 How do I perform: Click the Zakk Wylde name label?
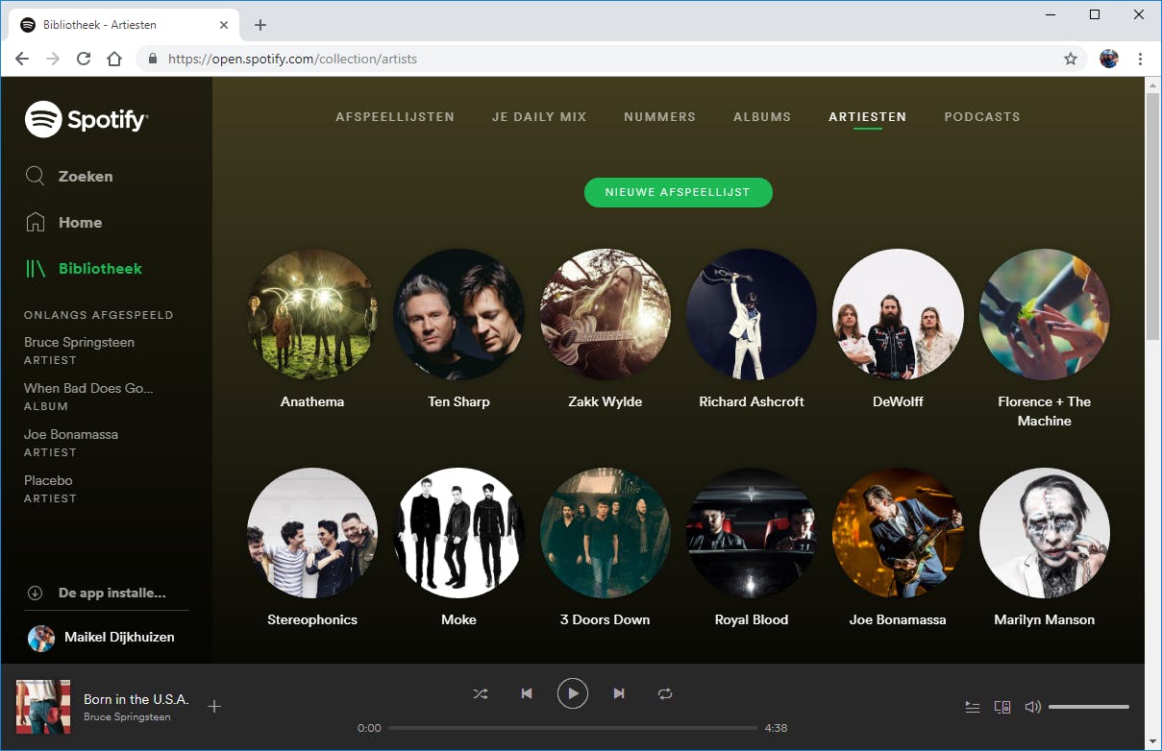[x=606, y=401]
